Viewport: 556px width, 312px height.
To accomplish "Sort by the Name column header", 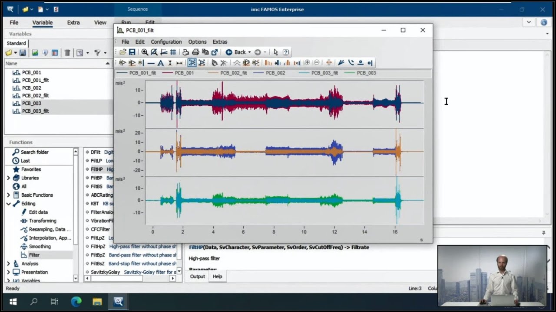I will [58, 63].
